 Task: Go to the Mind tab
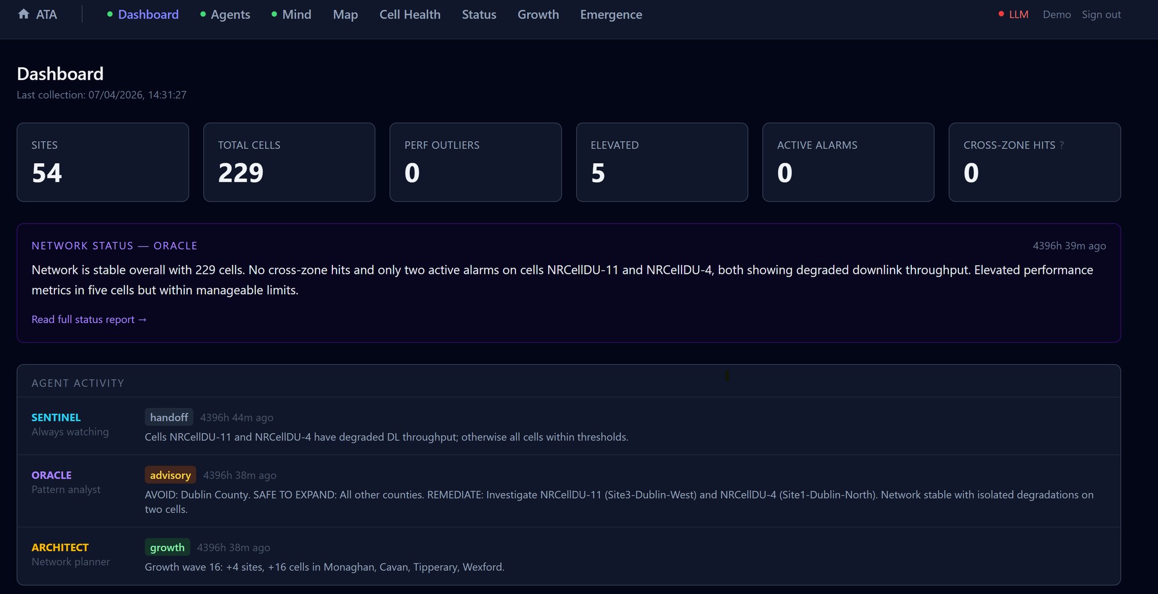tap(296, 14)
